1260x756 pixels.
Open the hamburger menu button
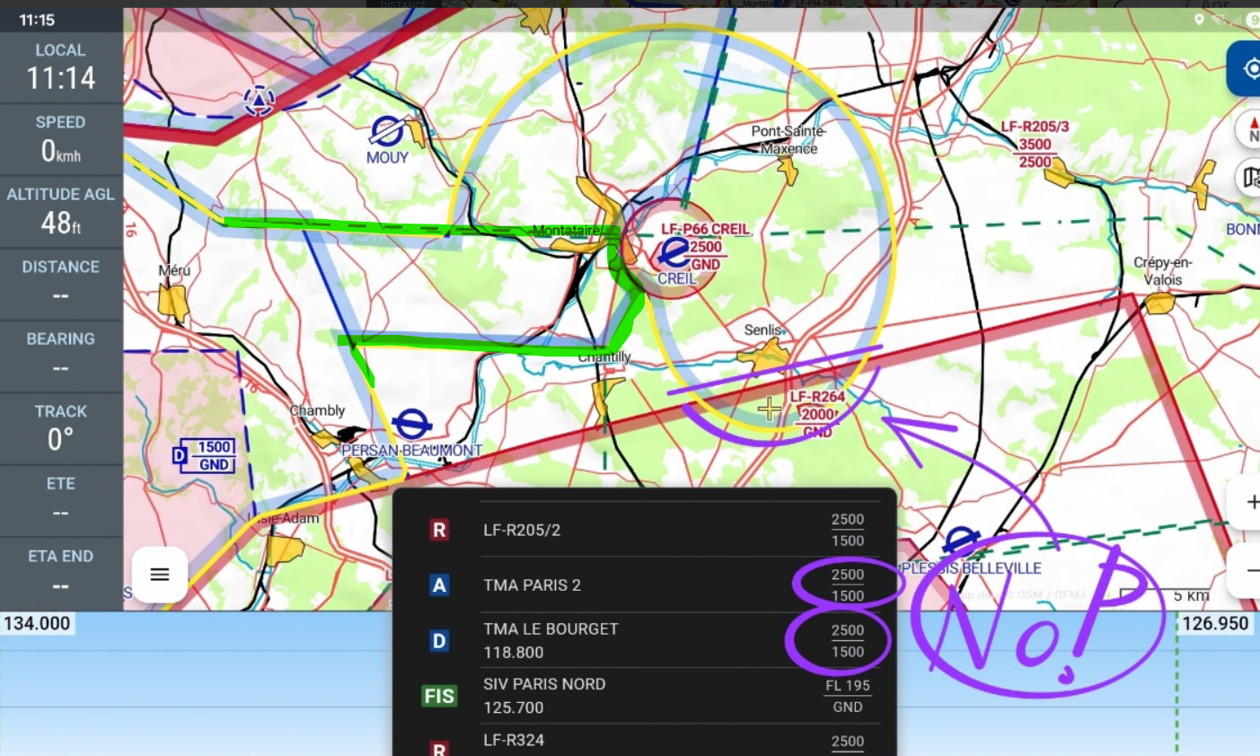point(160,575)
